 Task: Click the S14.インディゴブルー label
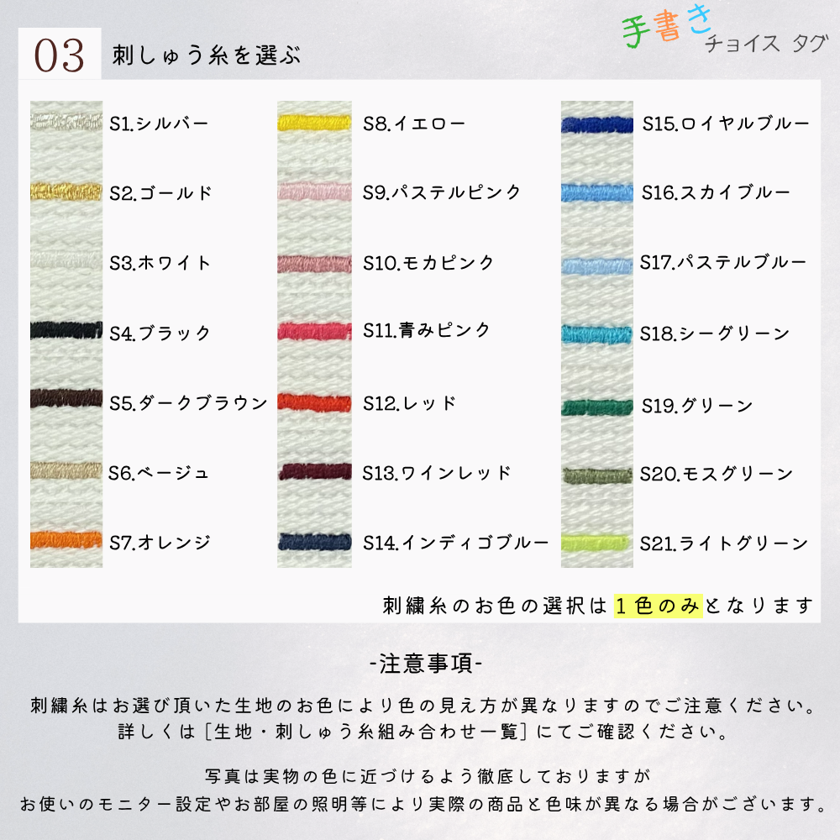tap(455, 543)
